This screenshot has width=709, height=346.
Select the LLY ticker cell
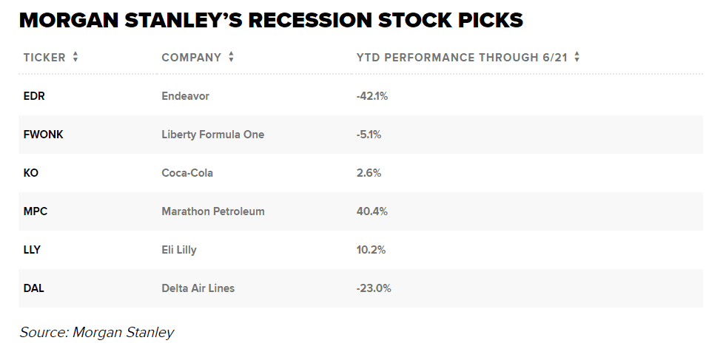[32, 250]
